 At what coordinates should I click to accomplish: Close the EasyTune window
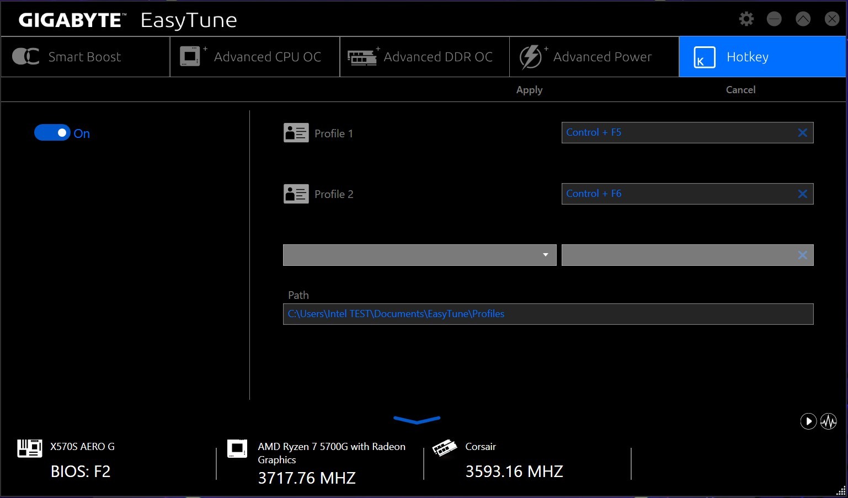pyautogui.click(x=832, y=19)
